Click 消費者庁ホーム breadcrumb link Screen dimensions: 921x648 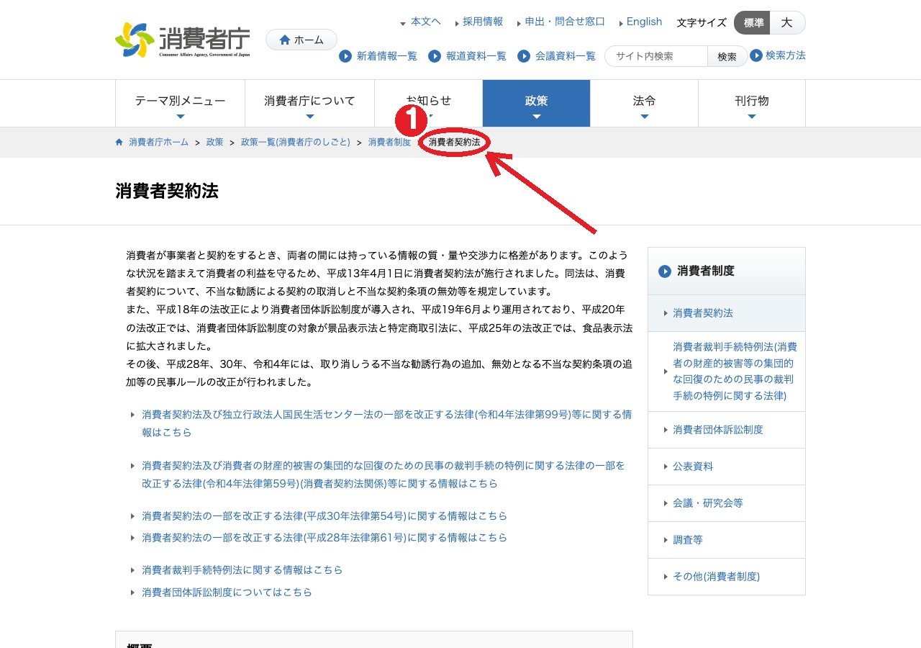[158, 143]
